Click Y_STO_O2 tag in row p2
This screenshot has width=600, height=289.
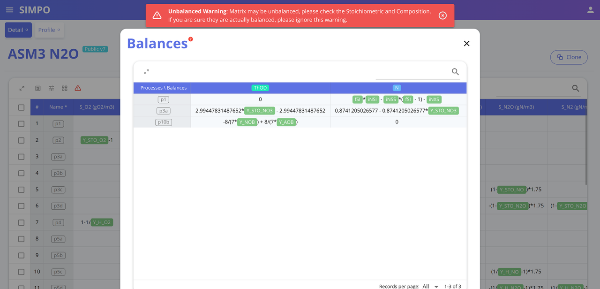(x=94, y=140)
